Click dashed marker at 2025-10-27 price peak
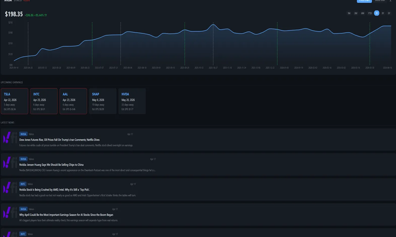Image resolution: width=396 pixels, height=237 pixels. point(213,44)
